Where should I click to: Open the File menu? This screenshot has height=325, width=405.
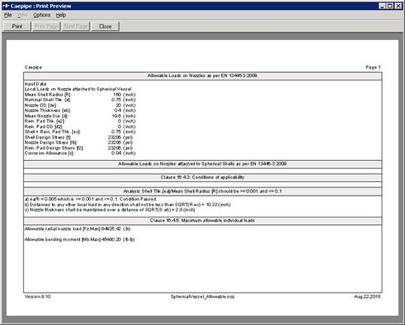coord(8,15)
